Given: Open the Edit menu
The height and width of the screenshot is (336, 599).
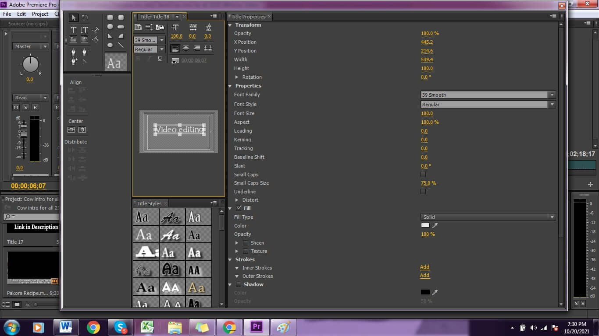Looking at the screenshot, I should [21, 14].
